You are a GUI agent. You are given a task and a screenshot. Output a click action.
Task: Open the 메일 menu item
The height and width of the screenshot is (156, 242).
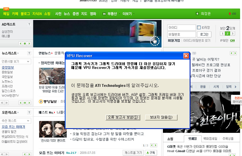tap(6, 14)
